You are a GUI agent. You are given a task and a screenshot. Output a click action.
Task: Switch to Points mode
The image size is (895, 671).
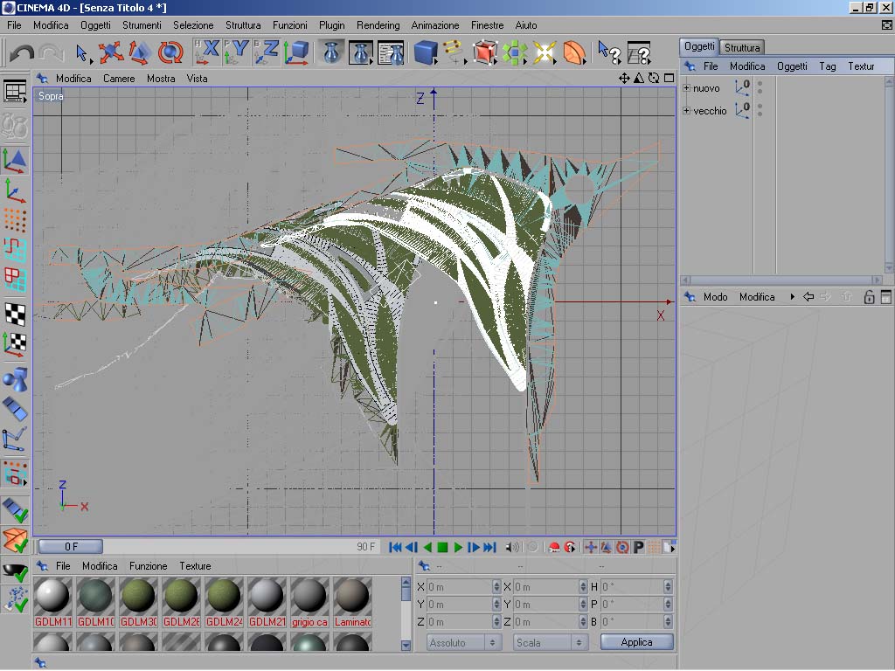pyautogui.click(x=15, y=220)
